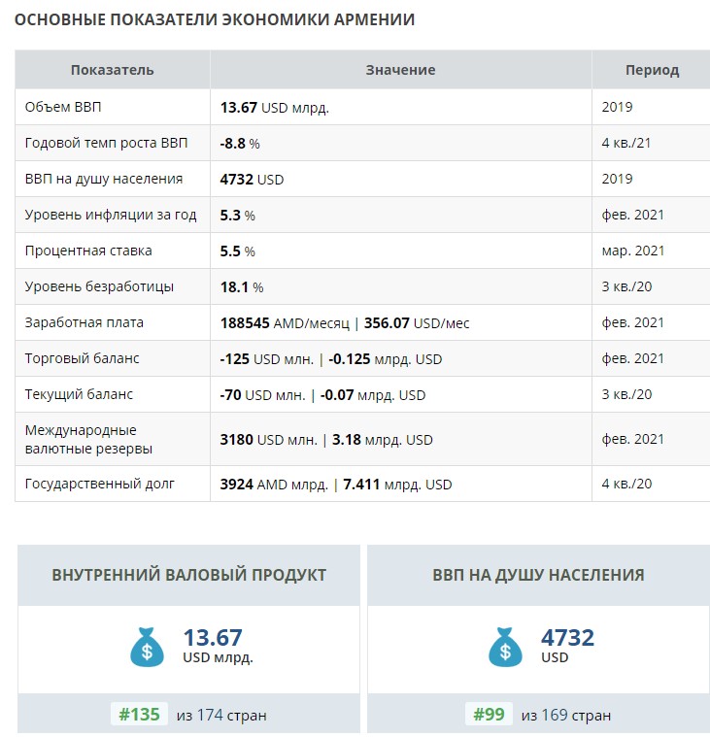Open the Заработная плата row label
The width and height of the screenshot is (710, 737).
tap(85, 322)
